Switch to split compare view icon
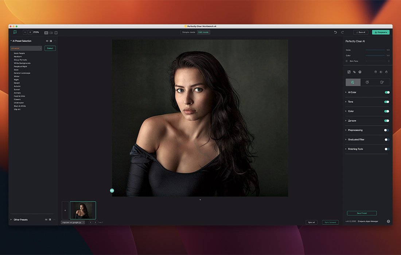The height and width of the screenshot is (255, 401). [x=56, y=33]
